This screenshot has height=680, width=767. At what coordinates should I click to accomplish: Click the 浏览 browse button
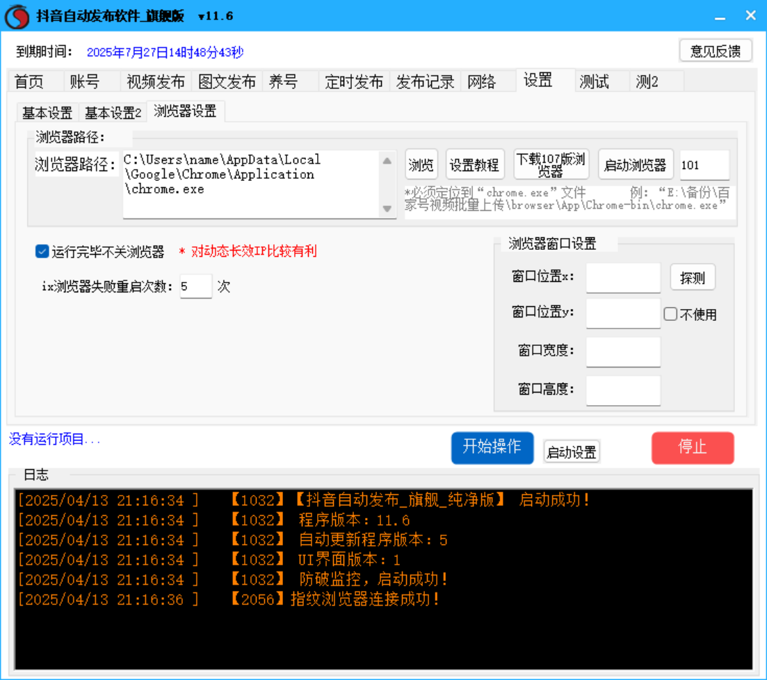(x=421, y=165)
